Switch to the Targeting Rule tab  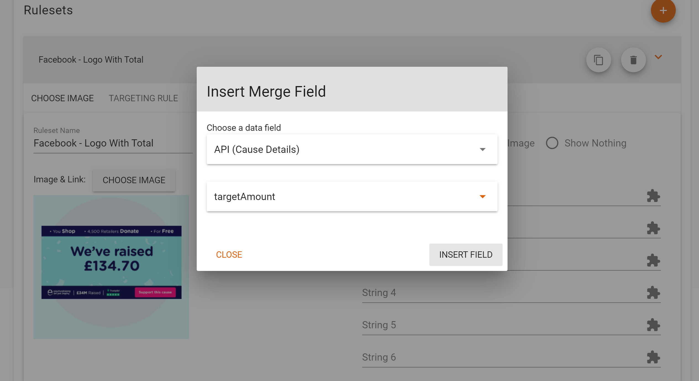[143, 98]
